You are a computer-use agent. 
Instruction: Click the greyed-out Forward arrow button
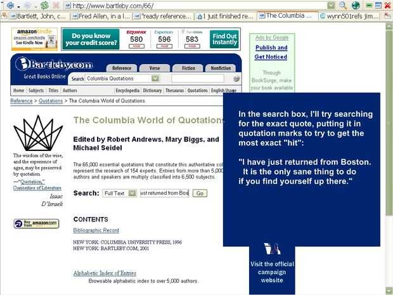point(29,5)
